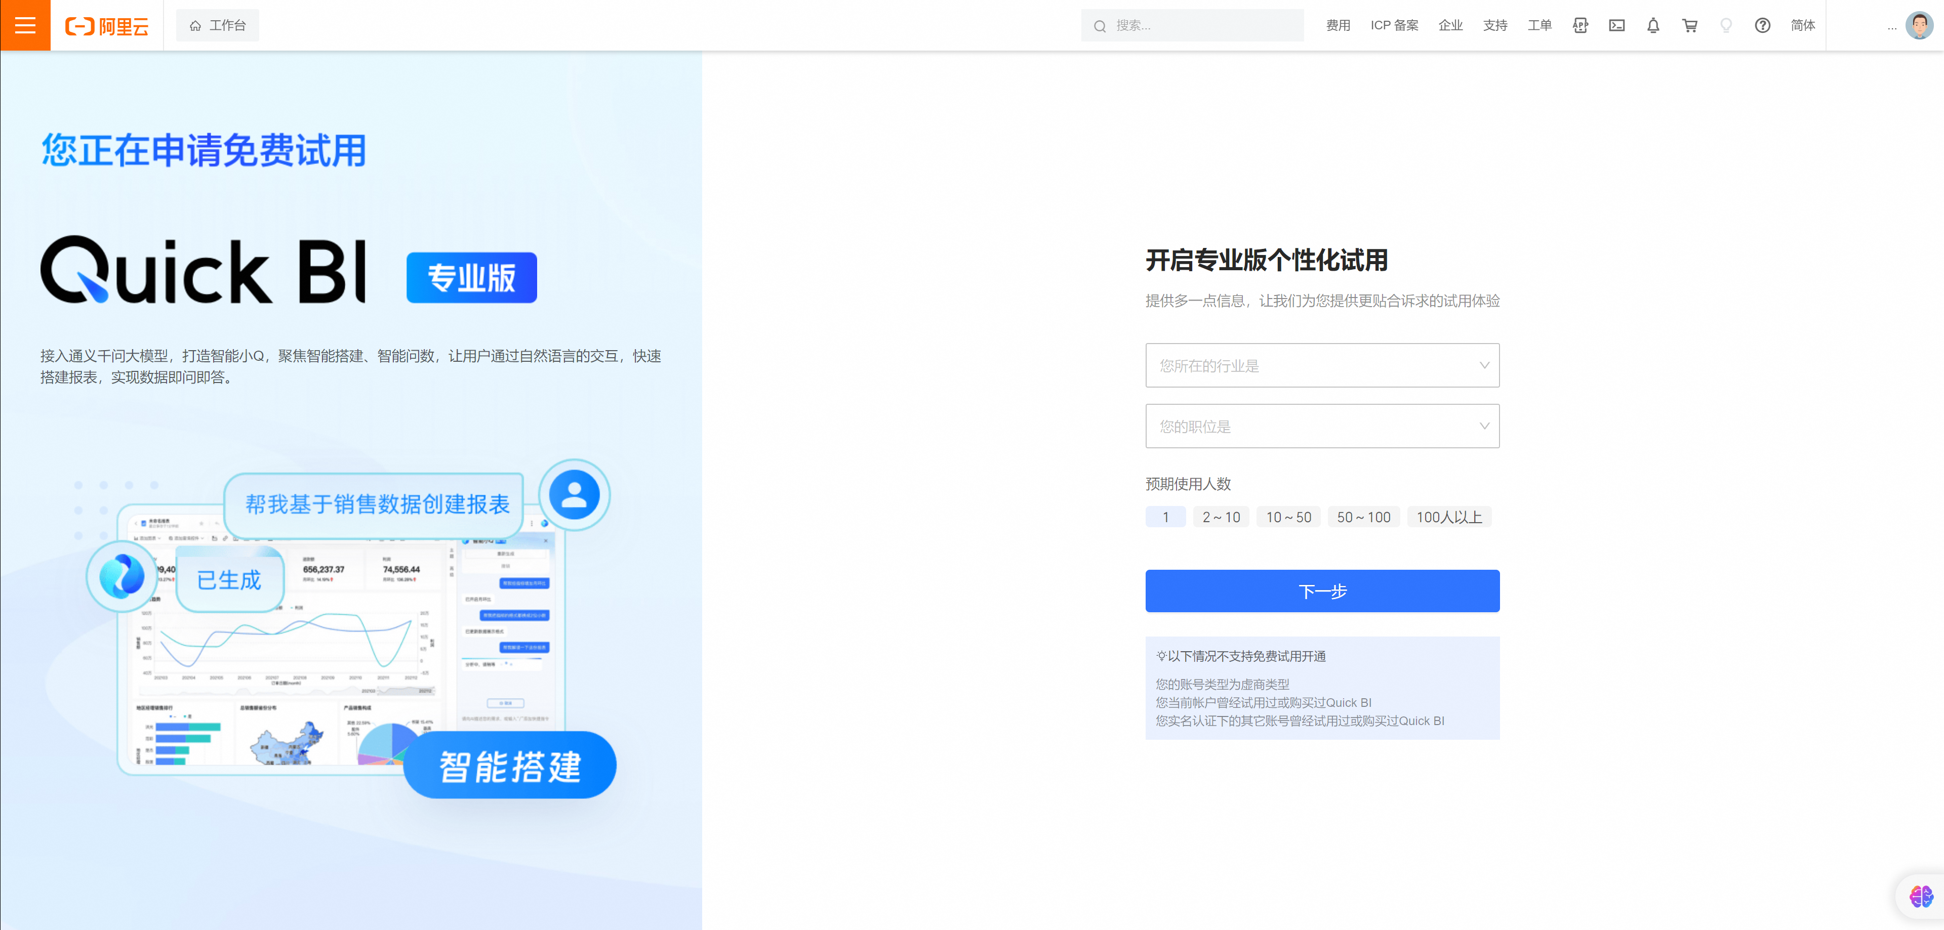Image resolution: width=1944 pixels, height=930 pixels.
Task: Launch the Cloud Shell terminal icon
Action: click(1616, 26)
